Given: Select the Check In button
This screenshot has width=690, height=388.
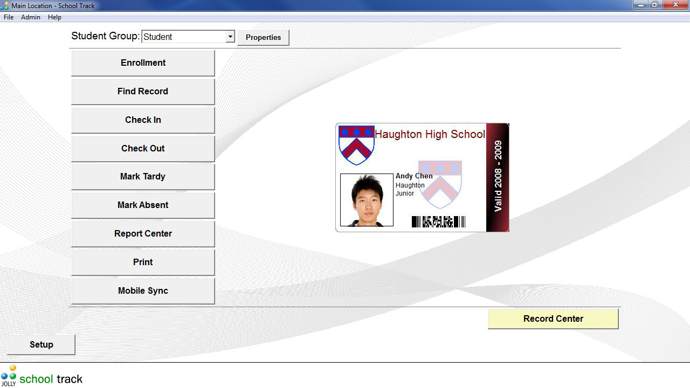Looking at the screenshot, I should tap(143, 120).
